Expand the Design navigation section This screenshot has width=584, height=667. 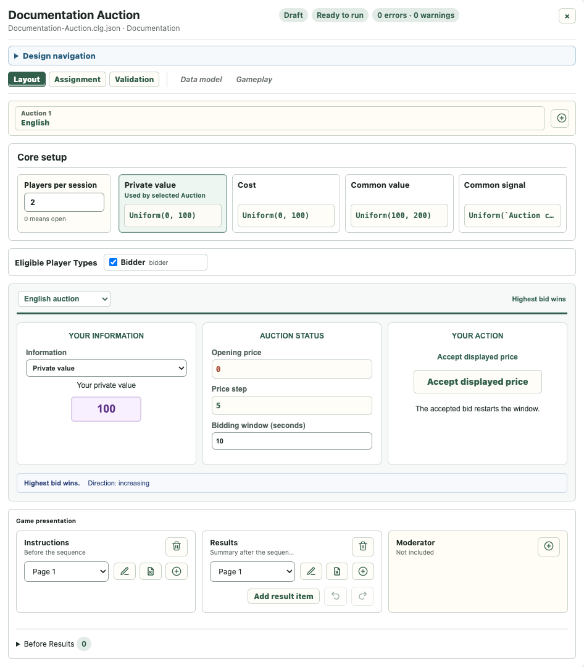pyautogui.click(x=292, y=56)
